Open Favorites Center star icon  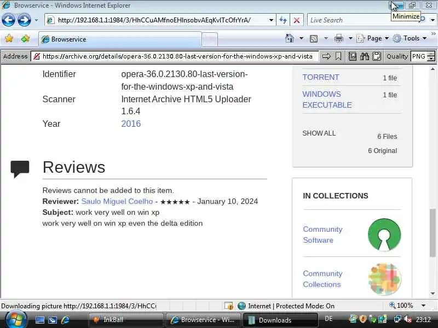pos(9,38)
